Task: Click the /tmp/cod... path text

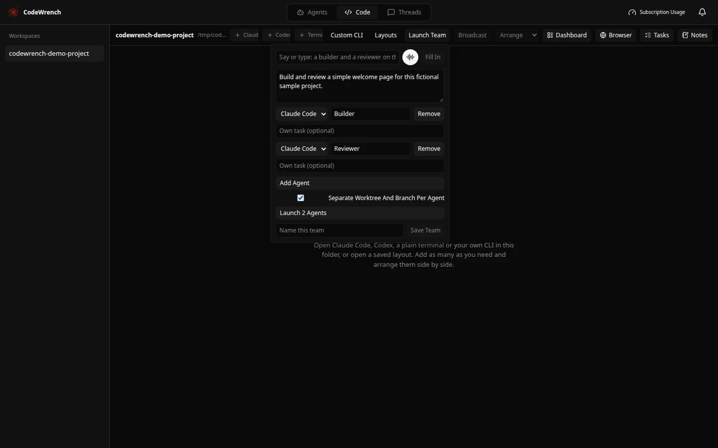Action: (212, 35)
